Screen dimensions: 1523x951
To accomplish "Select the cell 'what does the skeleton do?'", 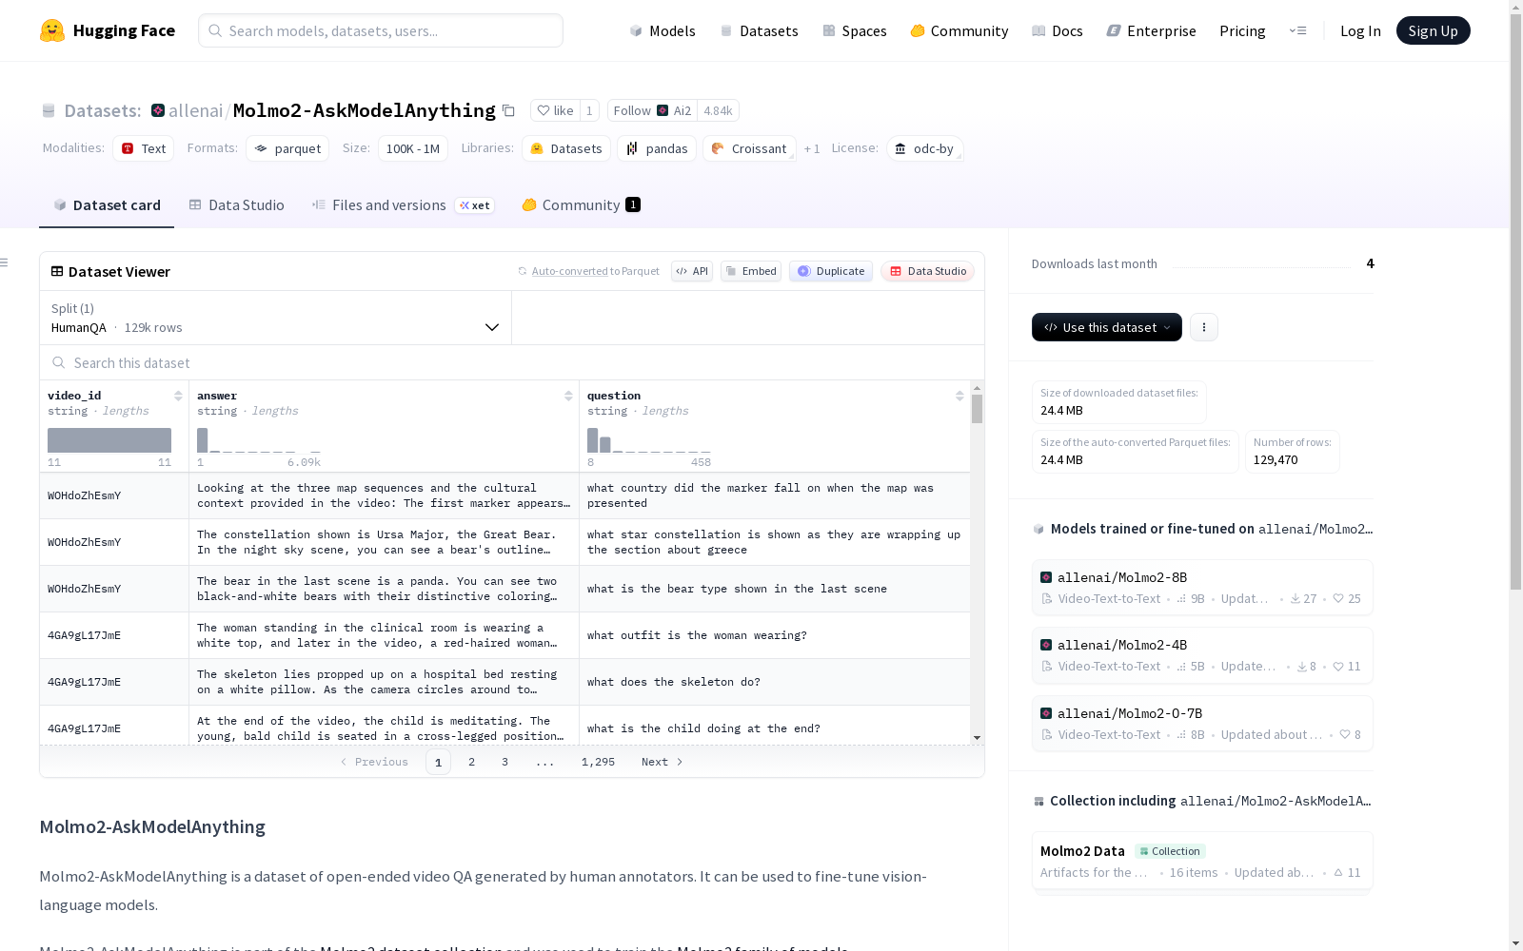I will pos(775,682).
